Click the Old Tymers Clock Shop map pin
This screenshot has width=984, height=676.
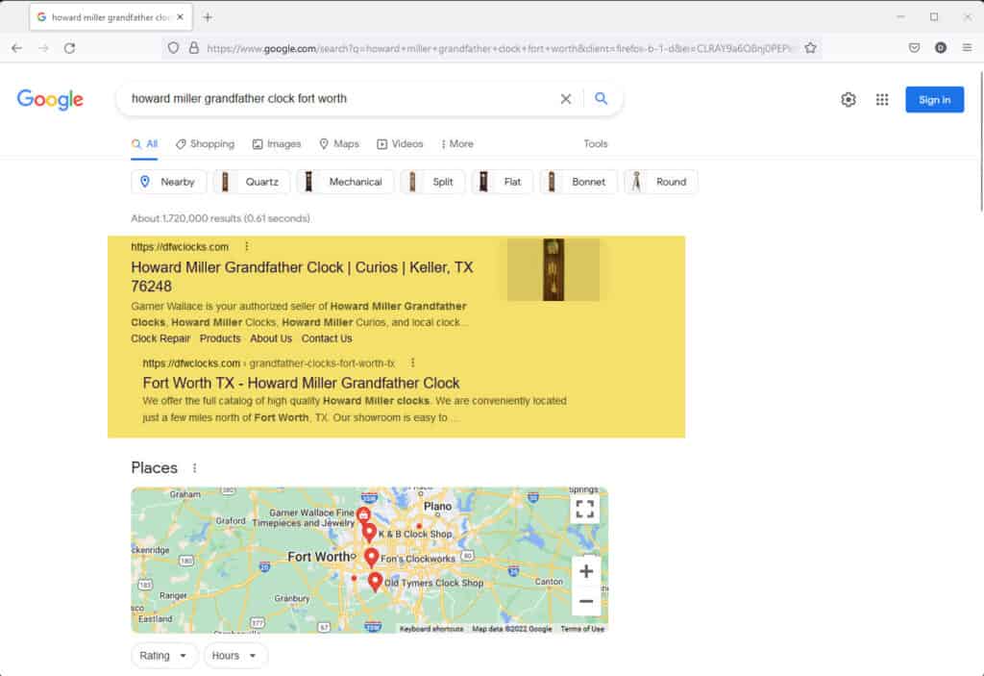pos(376,581)
